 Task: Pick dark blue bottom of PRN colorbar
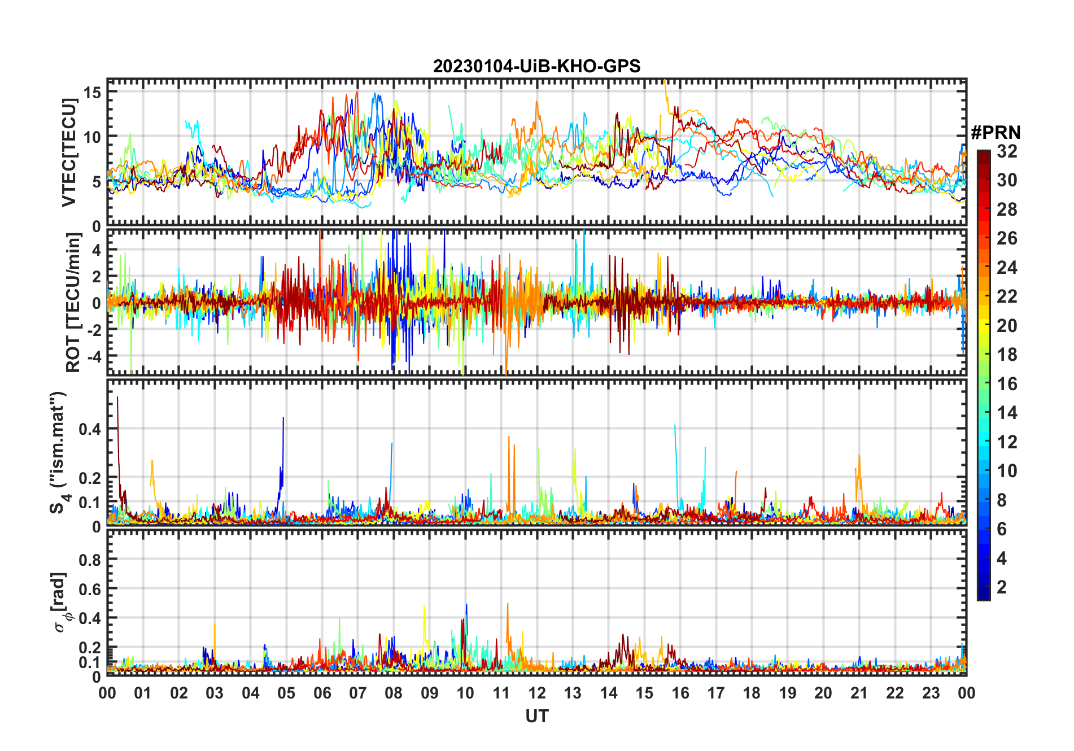click(x=983, y=593)
